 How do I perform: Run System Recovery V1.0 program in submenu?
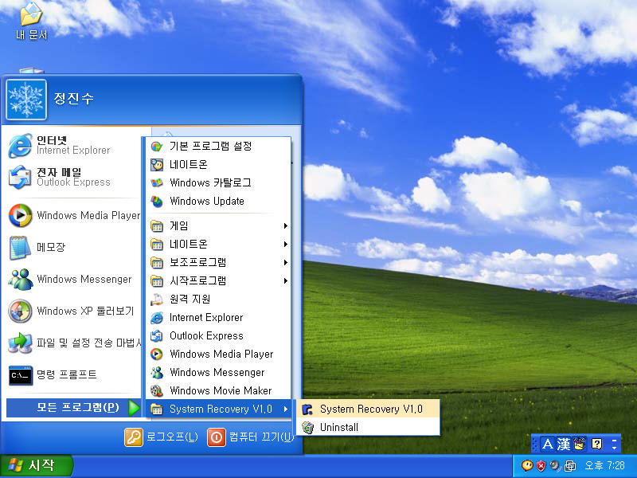tap(369, 409)
